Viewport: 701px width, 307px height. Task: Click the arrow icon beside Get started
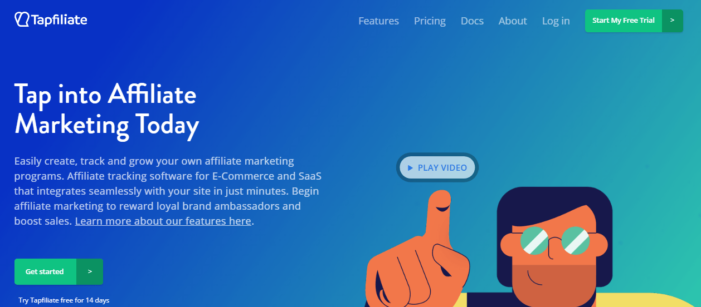(x=90, y=271)
